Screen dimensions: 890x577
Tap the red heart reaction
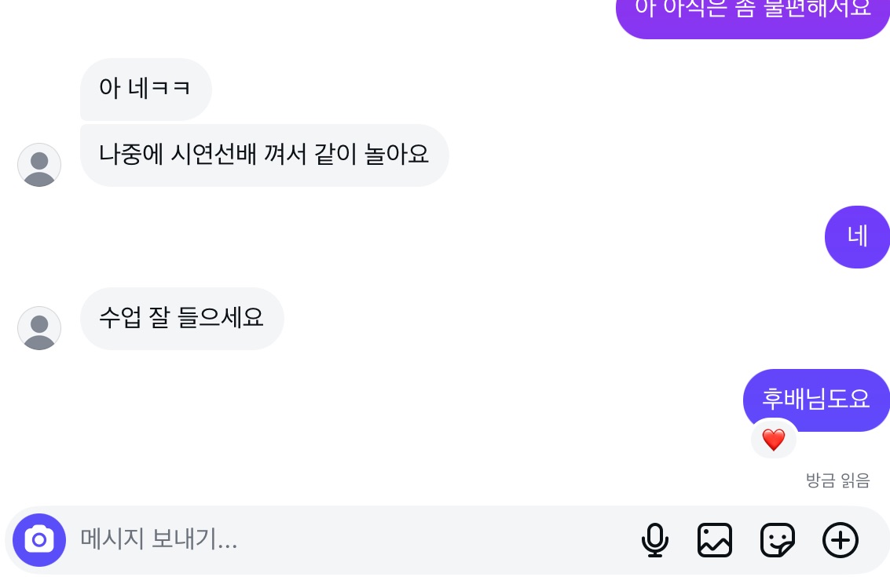(x=774, y=440)
